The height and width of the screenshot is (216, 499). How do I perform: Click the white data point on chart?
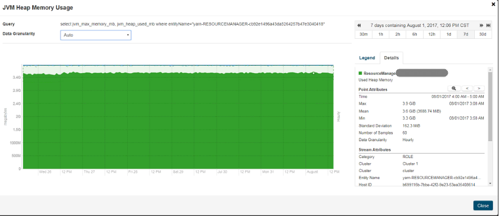tap(313, 73)
